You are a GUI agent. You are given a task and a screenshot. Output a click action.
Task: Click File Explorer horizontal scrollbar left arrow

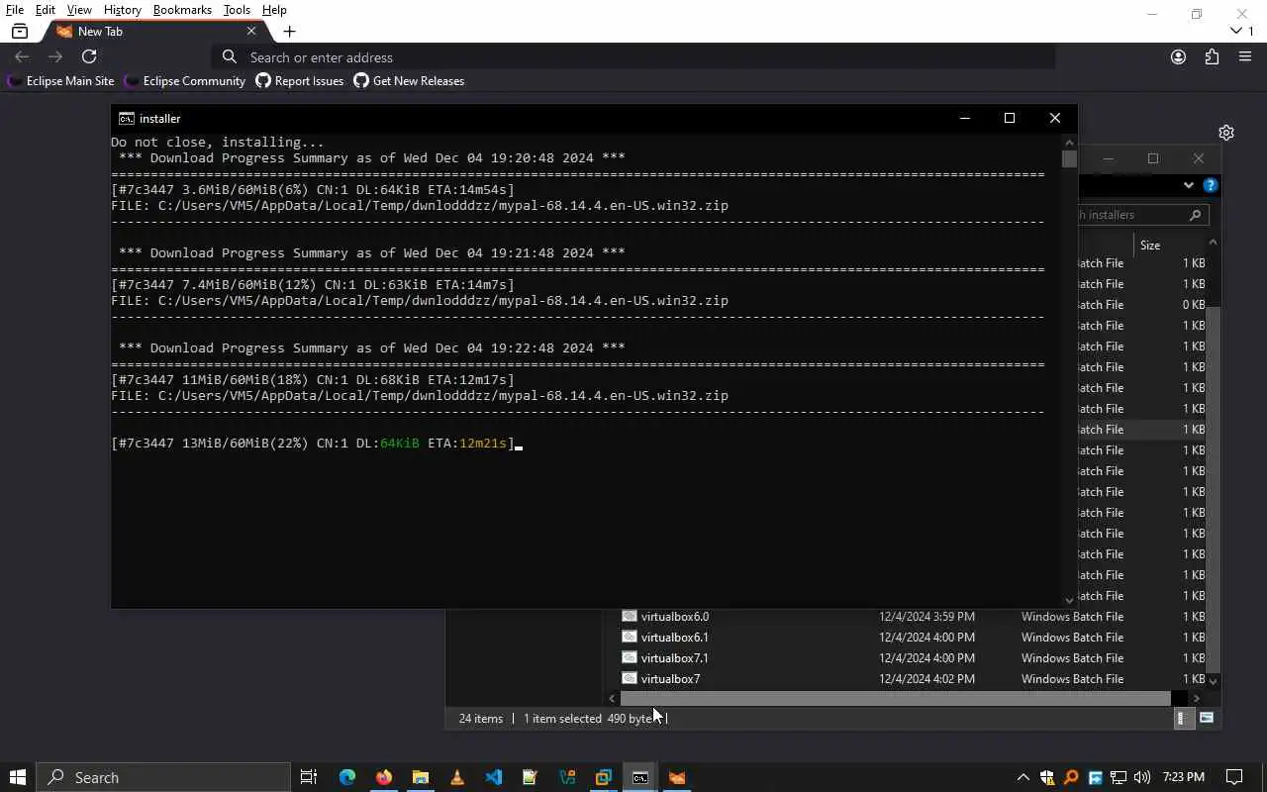pos(612,699)
